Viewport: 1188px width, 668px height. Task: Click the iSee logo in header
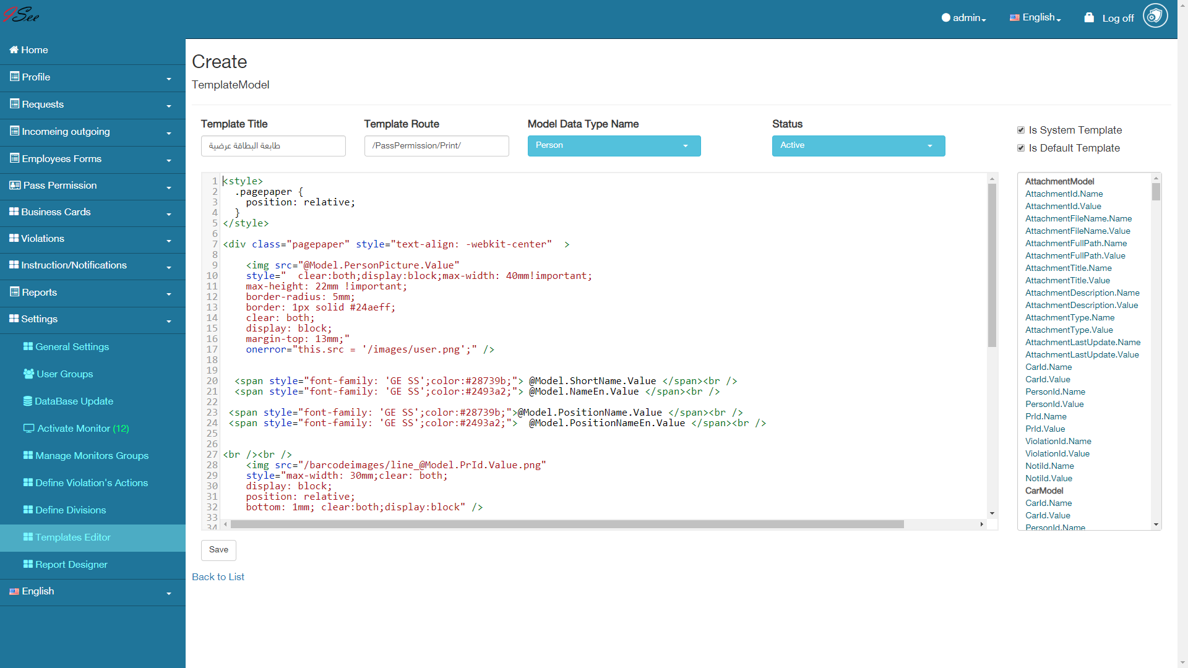[21, 15]
